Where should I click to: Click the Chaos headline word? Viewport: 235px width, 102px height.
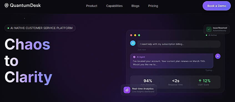27,44
